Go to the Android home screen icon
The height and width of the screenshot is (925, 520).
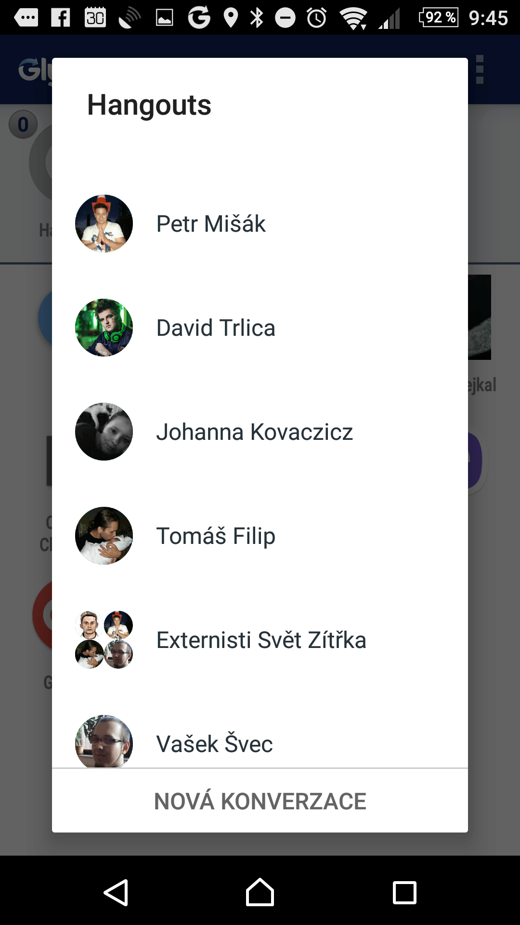coord(260,892)
